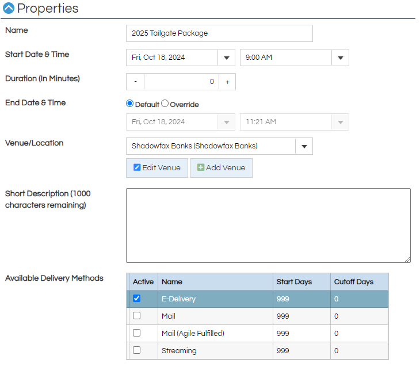Click the Name text field

tap(219, 33)
